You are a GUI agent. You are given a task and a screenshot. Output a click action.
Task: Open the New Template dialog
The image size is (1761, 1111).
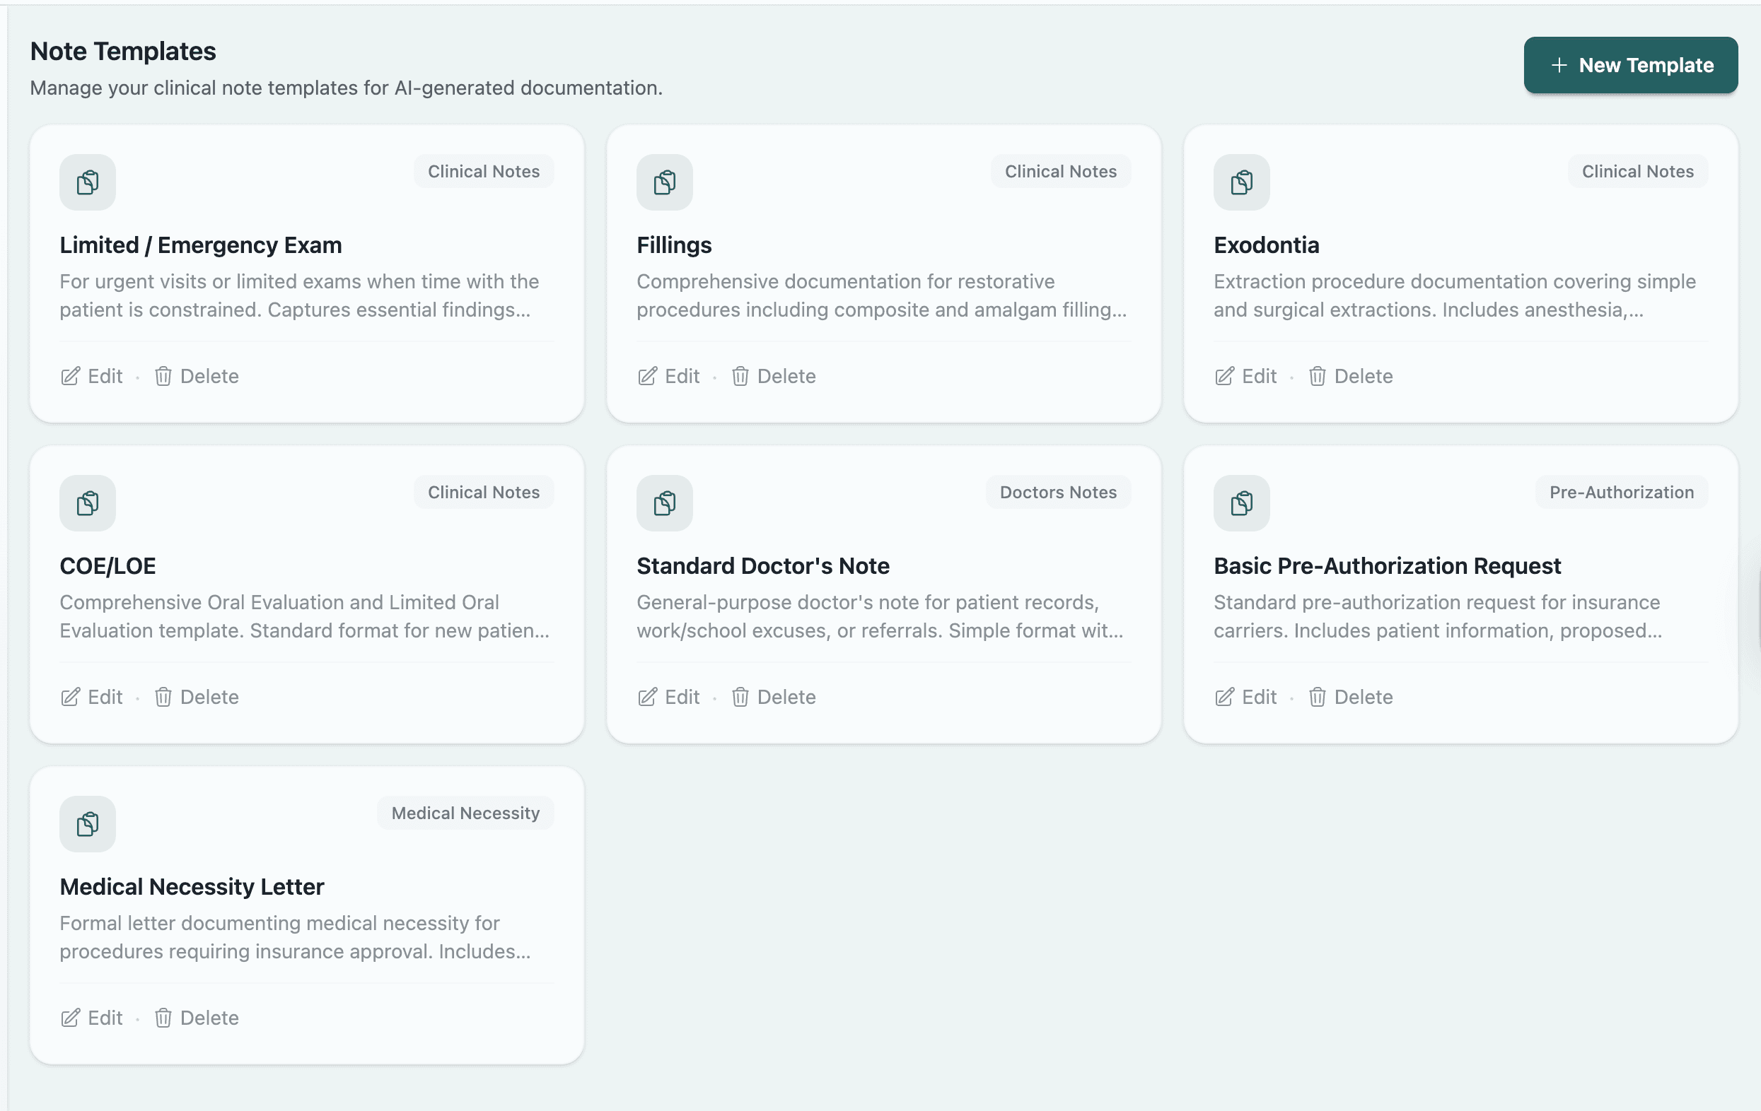point(1630,64)
